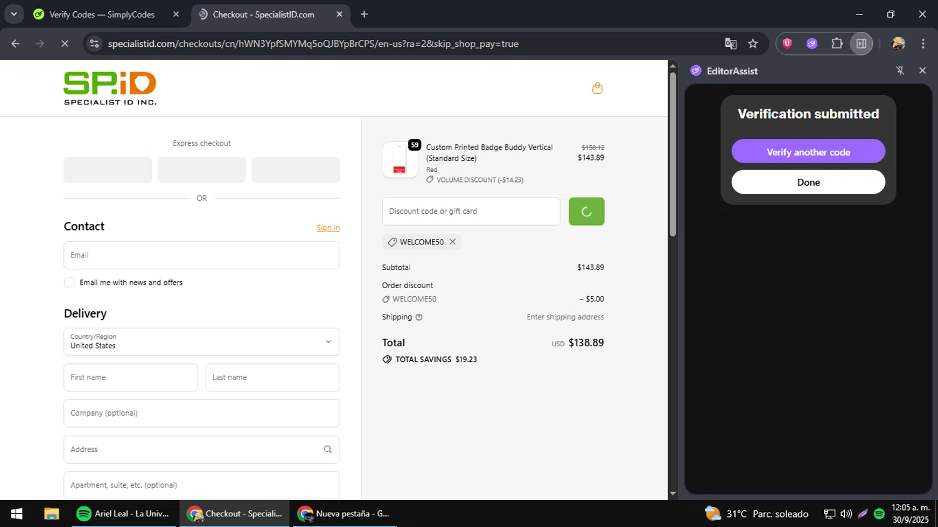
Task: Click the volume speaker tray icon
Action: click(846, 514)
